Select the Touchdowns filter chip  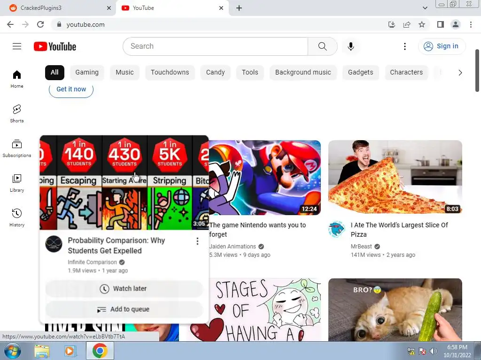pos(170,73)
